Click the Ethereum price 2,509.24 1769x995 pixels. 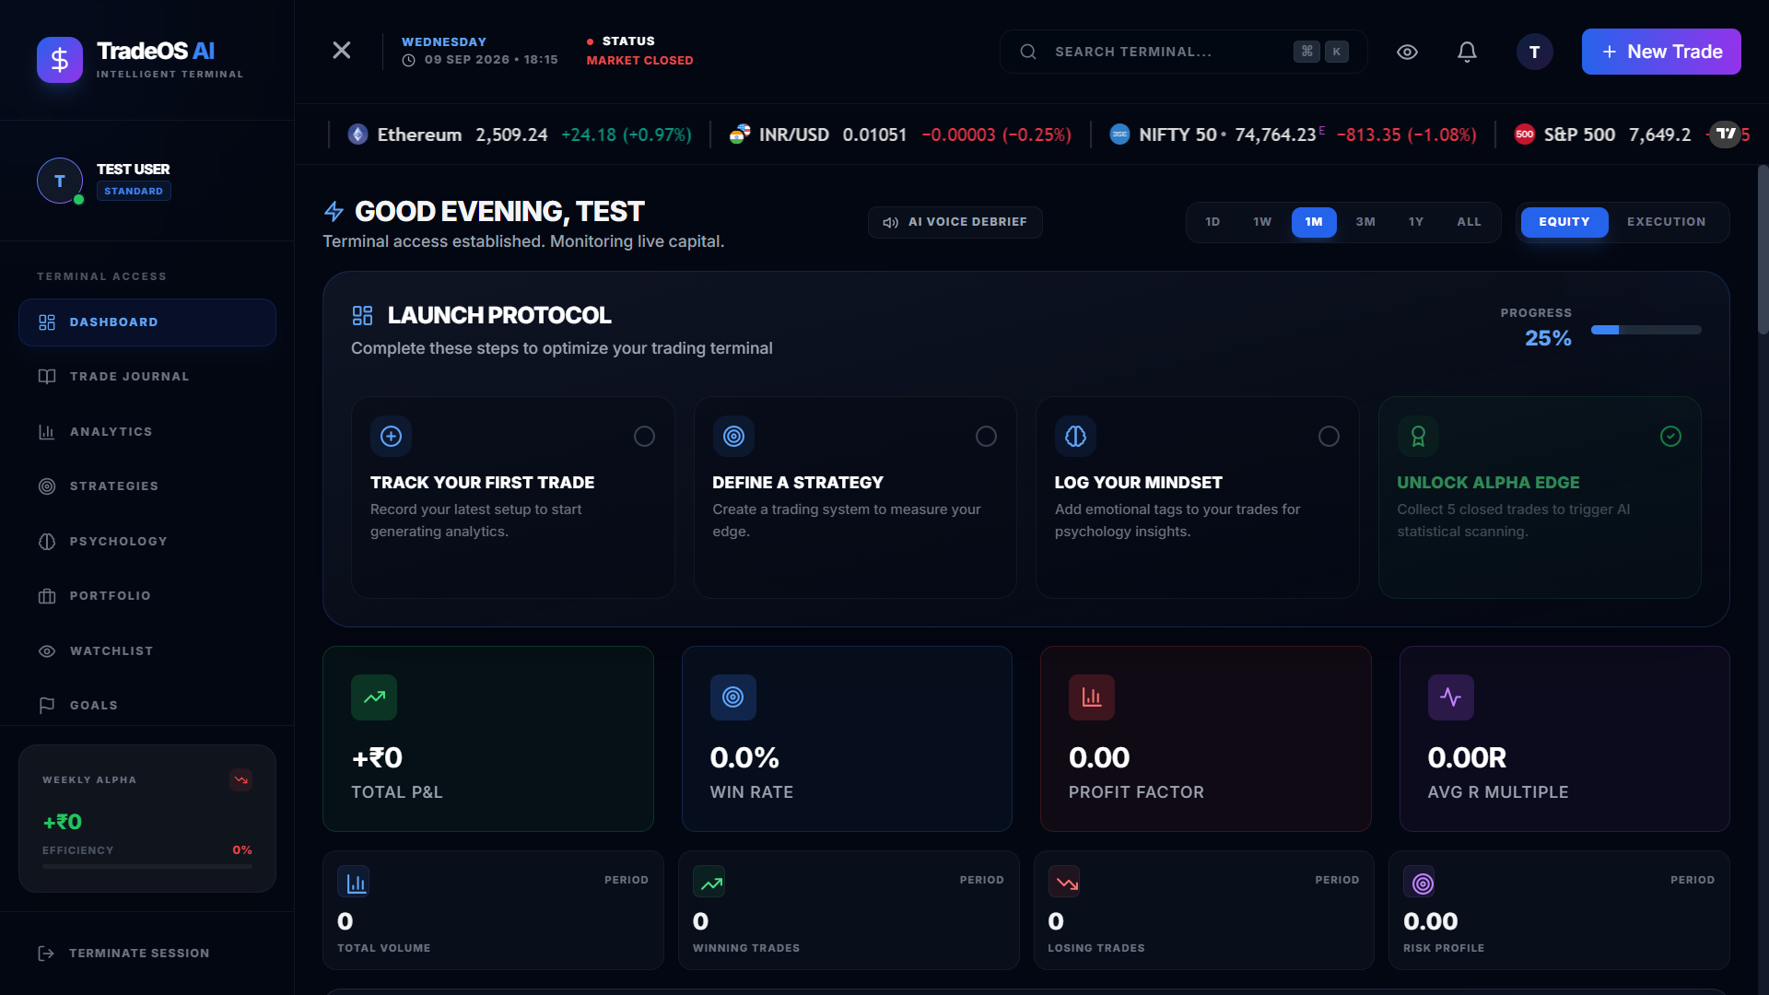[511, 135]
